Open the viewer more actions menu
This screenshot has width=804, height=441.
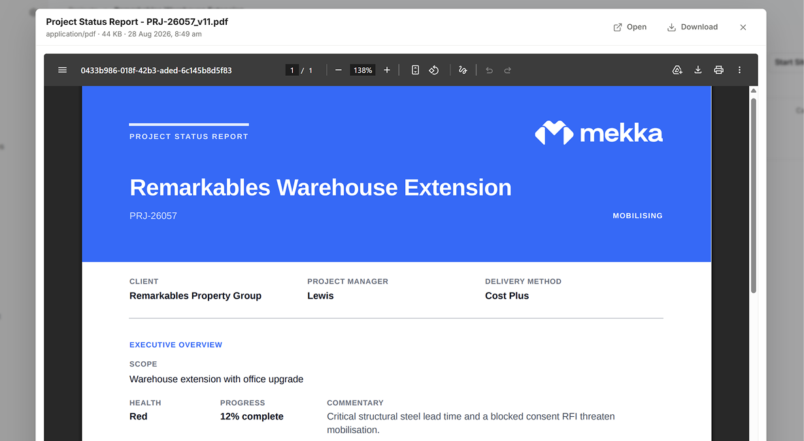click(x=739, y=70)
